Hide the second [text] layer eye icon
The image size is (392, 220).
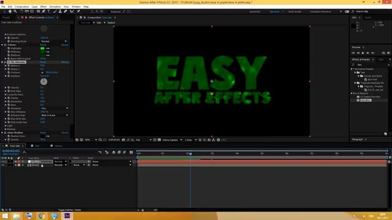[2, 165]
